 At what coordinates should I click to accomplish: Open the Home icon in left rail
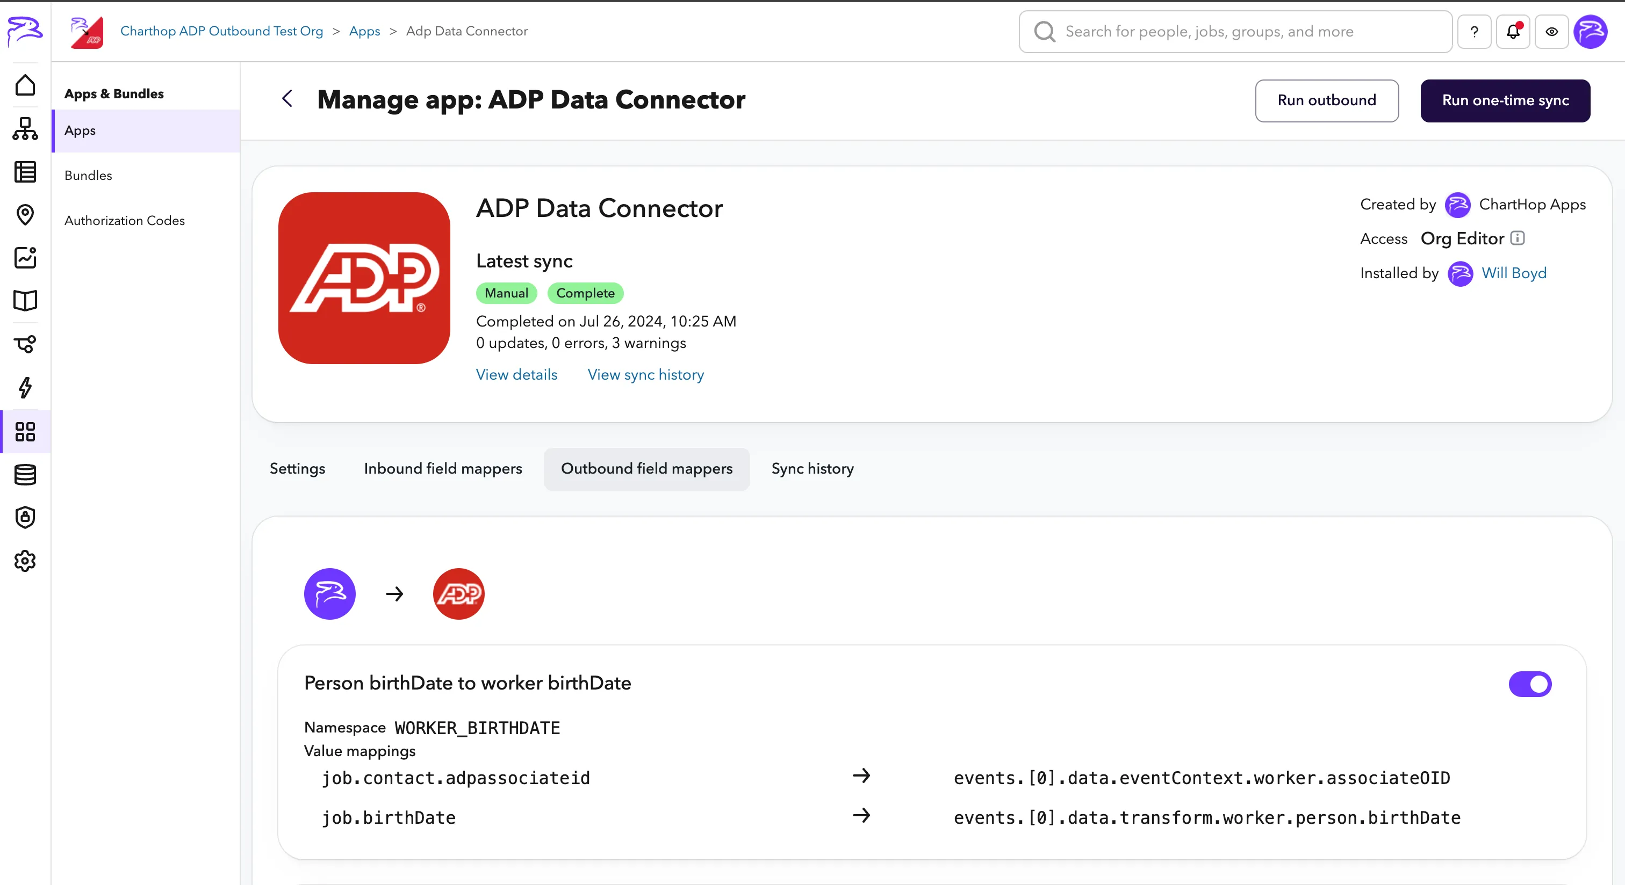(x=25, y=85)
